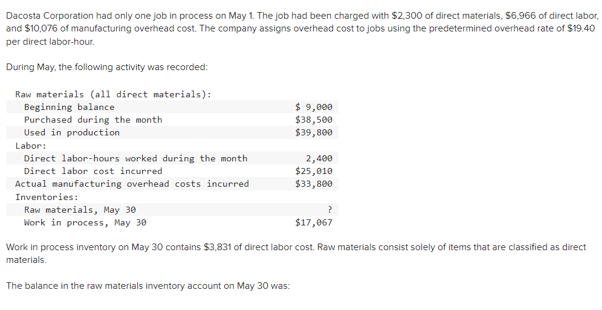Click the question mark unknown value
Viewport: 602px width, 310px height.
point(330,210)
